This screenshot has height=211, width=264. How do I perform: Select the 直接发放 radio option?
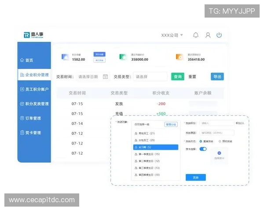tap(201, 142)
